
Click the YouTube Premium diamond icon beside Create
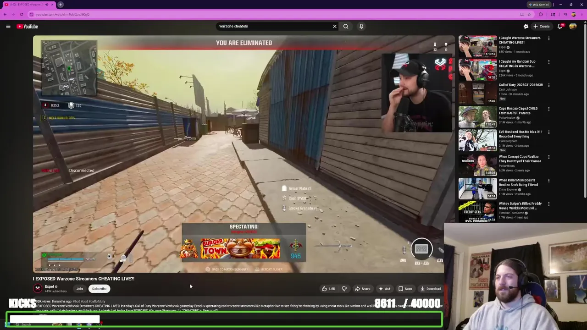coord(526,27)
